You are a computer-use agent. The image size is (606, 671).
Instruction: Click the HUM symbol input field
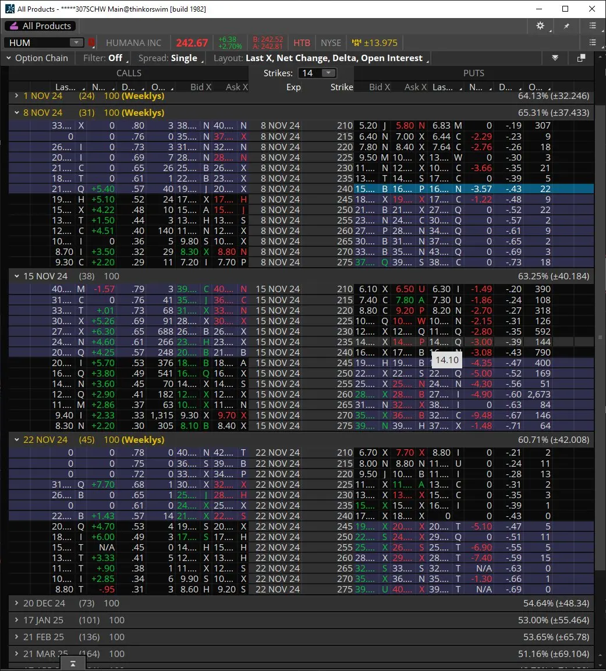(38, 42)
